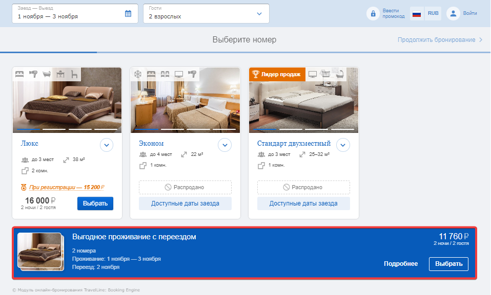
Task: Click Продолжить бронирование link
Action: pos(440,40)
